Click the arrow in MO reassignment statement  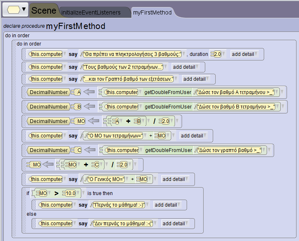pyautogui.click(x=48, y=164)
